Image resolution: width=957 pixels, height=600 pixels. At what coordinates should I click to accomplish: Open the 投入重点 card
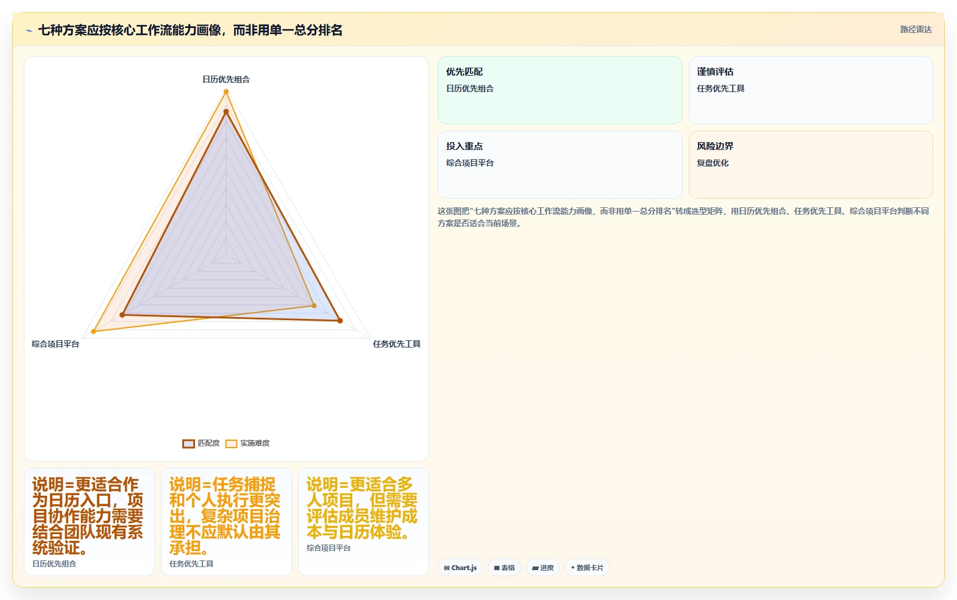tap(560, 165)
